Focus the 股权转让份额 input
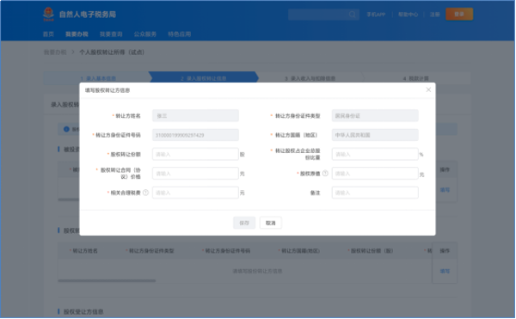This screenshot has height=319, width=516. coord(195,154)
